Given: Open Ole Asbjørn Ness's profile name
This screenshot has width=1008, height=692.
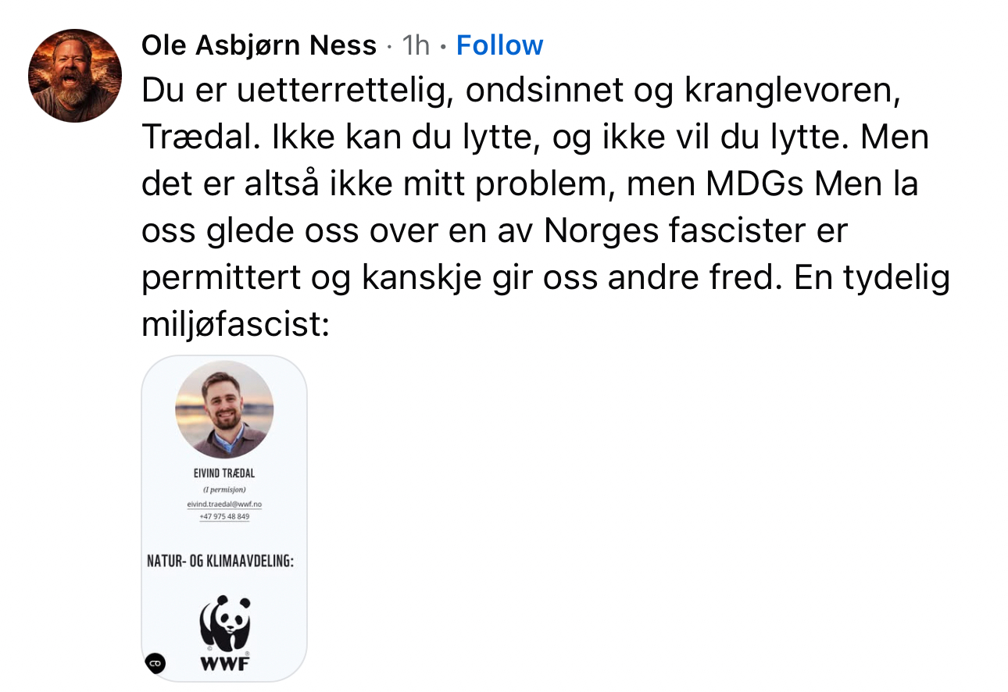Looking at the screenshot, I should point(259,45).
